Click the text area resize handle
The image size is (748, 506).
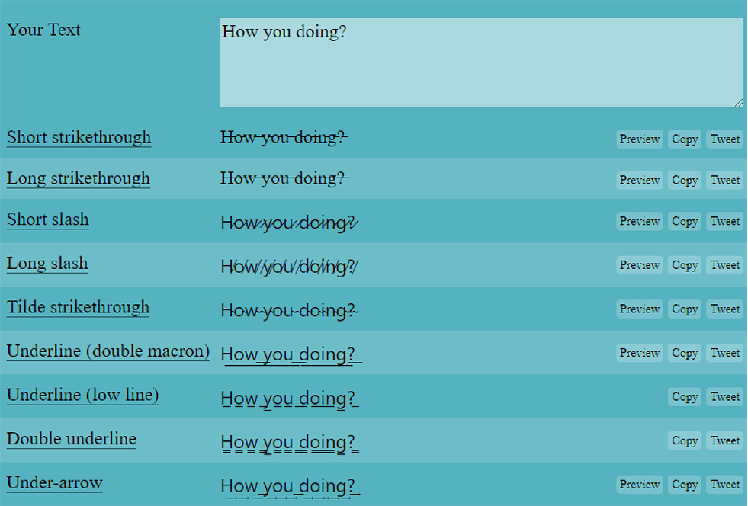tap(739, 103)
